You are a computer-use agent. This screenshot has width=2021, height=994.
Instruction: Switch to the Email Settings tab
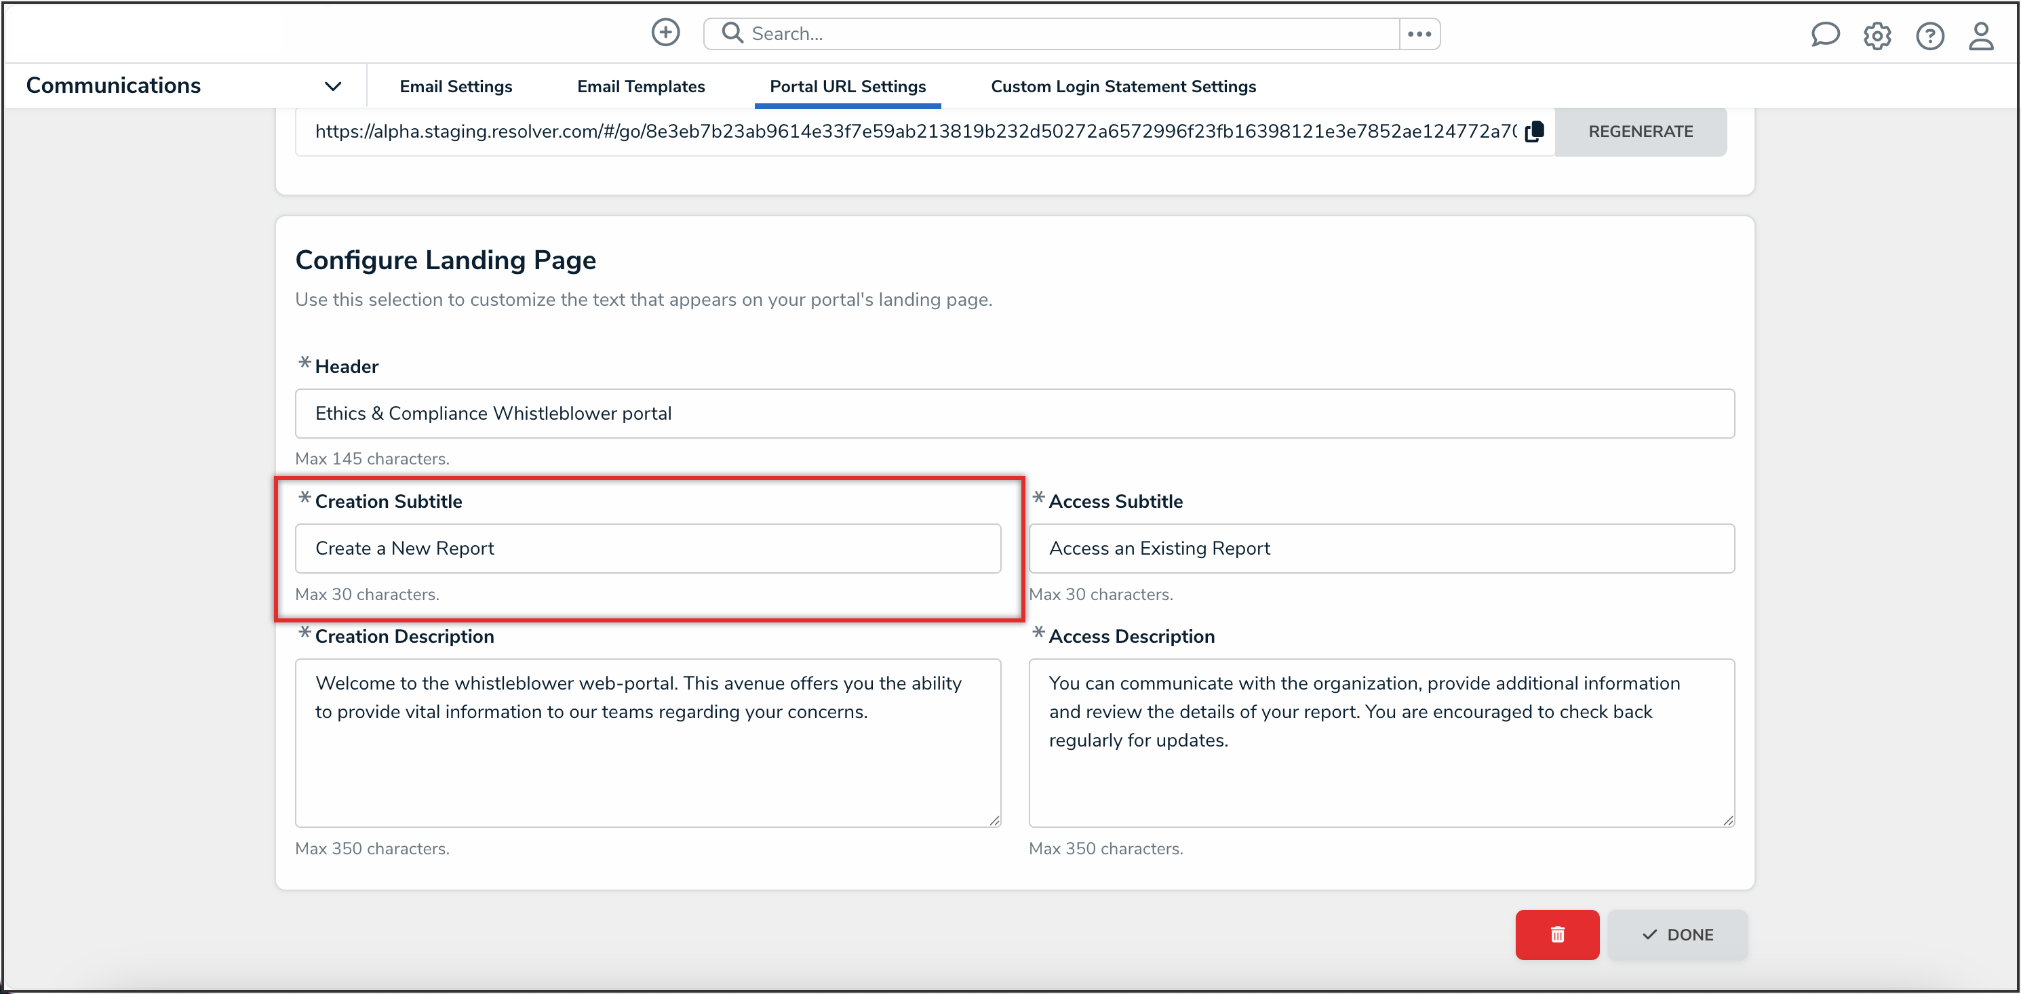[x=455, y=86]
